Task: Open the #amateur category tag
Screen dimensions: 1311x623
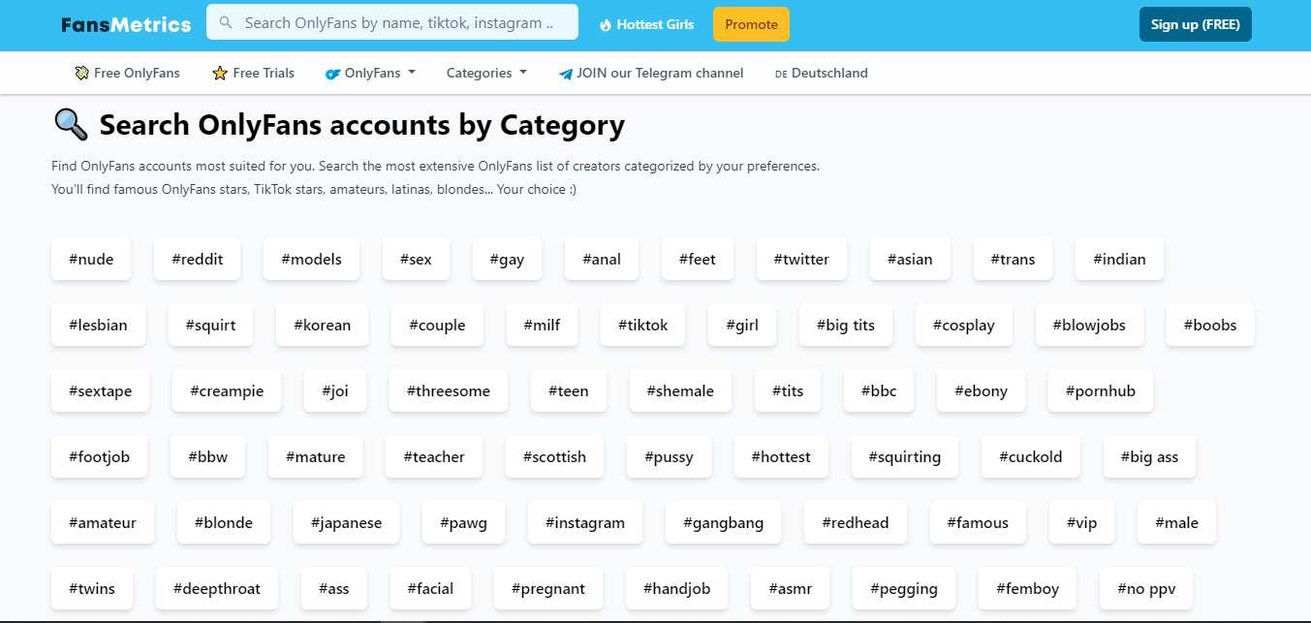Action: click(103, 522)
